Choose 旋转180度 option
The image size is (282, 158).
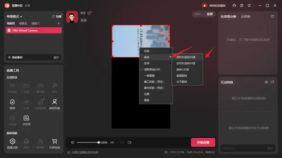pyautogui.click(x=187, y=69)
